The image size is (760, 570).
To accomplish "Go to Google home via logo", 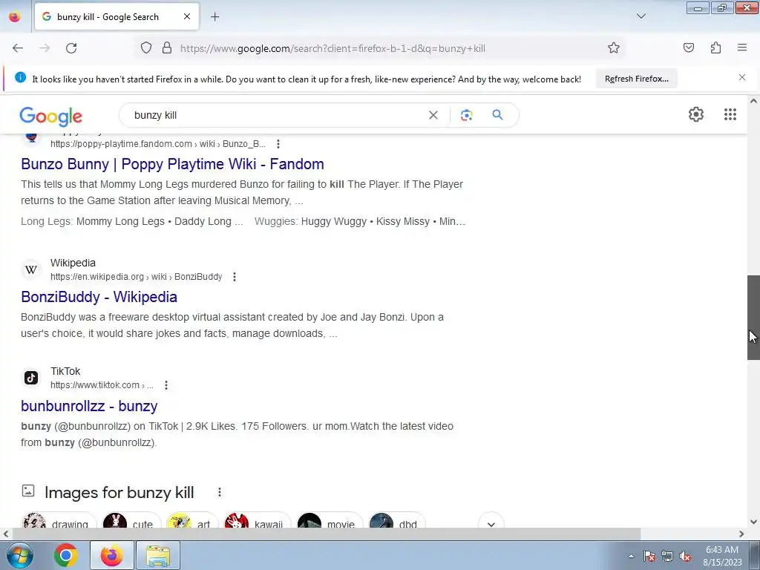I will point(51,116).
